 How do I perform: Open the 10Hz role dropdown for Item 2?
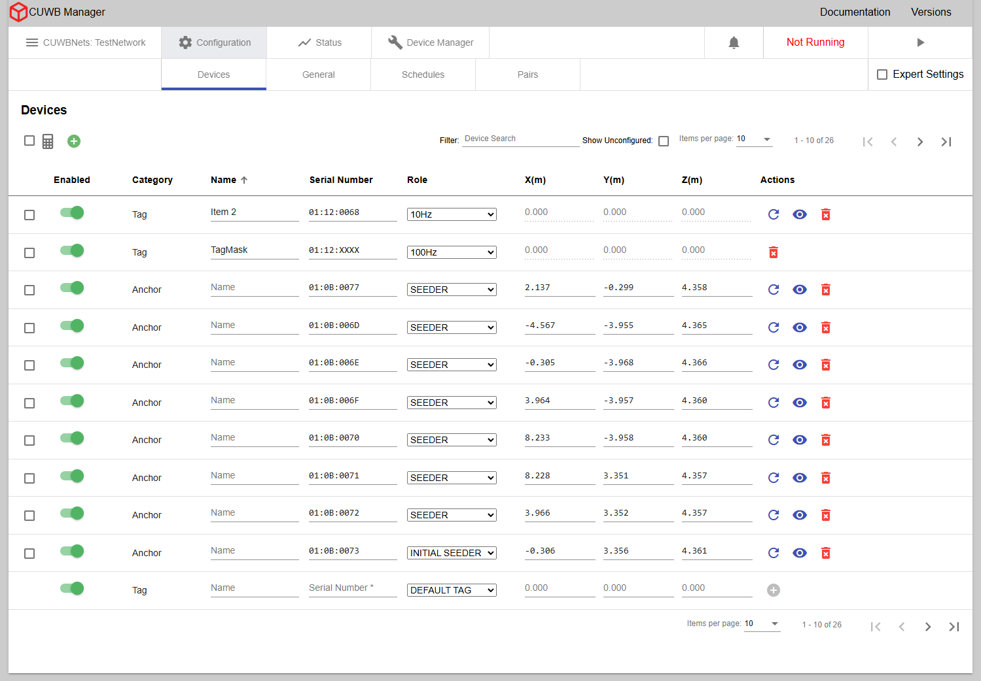452,214
